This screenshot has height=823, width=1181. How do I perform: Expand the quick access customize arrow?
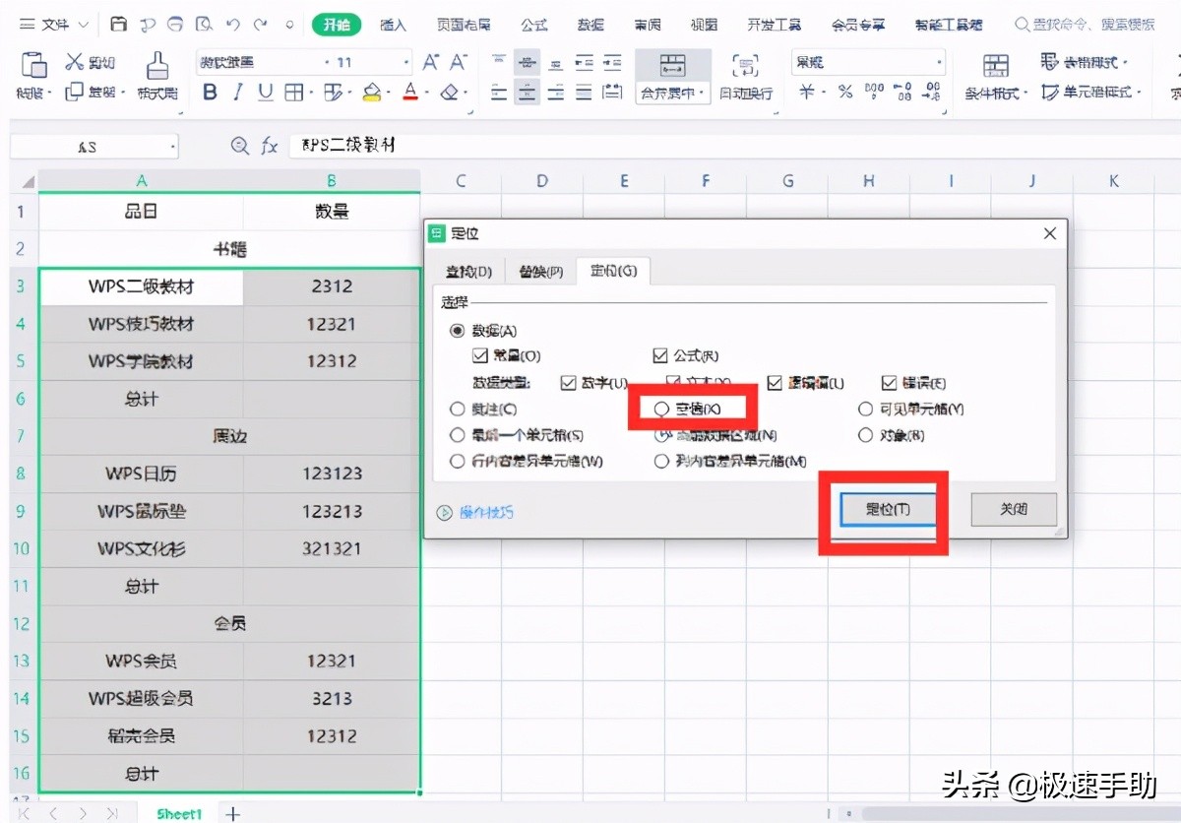(288, 25)
